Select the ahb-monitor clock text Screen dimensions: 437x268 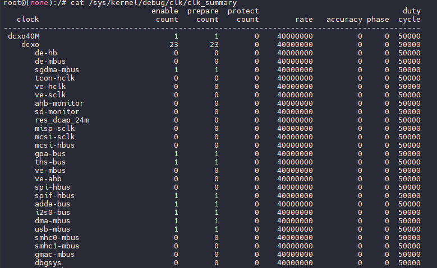point(59,104)
